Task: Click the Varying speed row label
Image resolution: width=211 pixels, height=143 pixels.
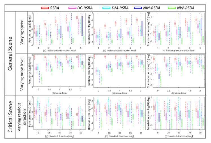Action: 22,32
